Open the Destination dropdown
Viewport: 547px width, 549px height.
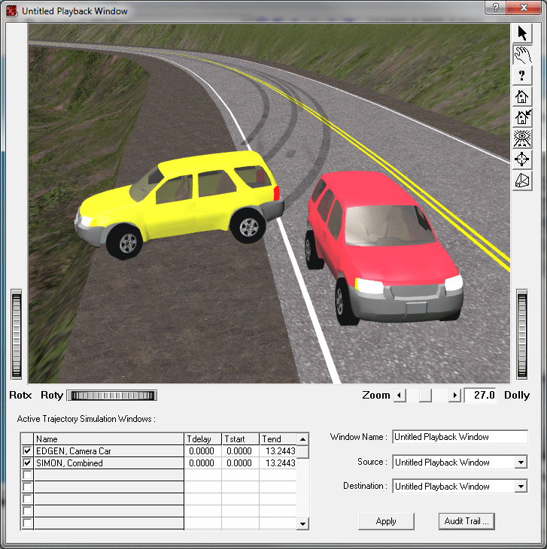click(521, 487)
